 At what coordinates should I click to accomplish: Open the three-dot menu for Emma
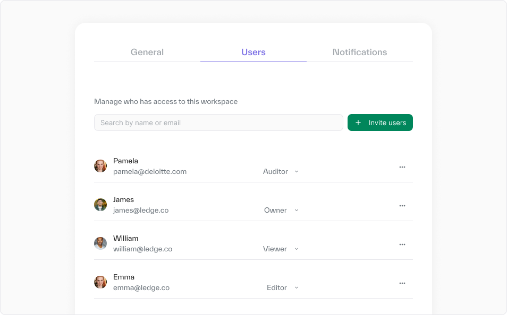[x=402, y=283]
